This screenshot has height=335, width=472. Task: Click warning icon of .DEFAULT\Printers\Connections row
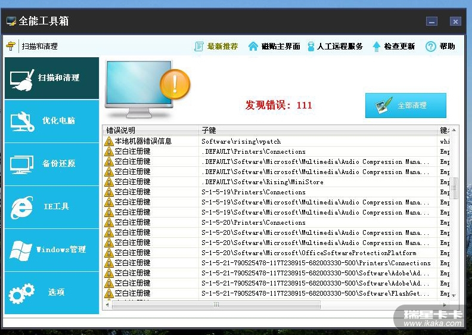108,151
